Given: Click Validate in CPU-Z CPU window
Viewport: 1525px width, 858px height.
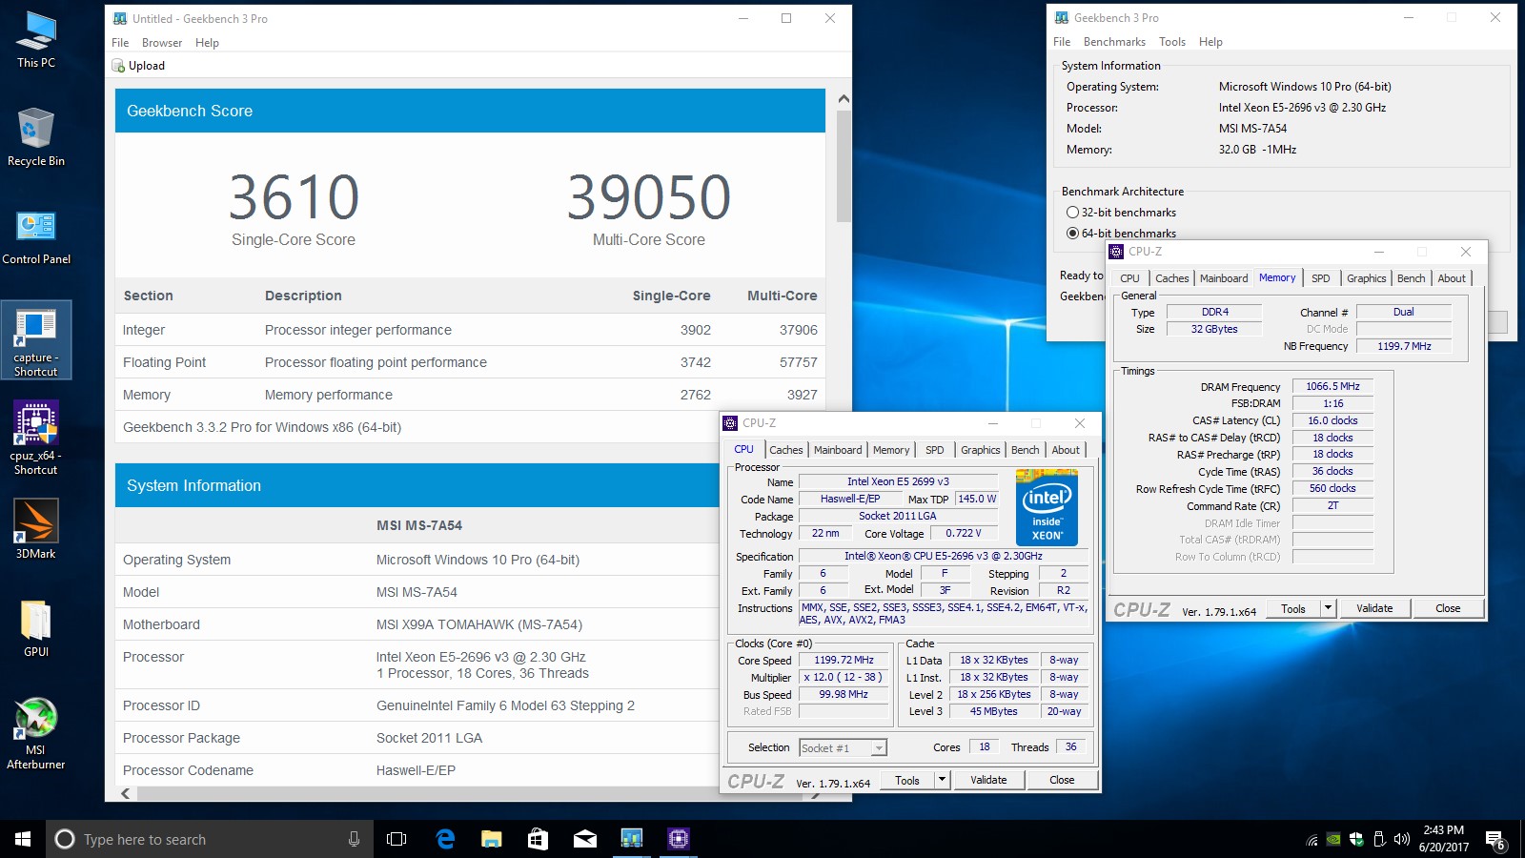Looking at the screenshot, I should [x=988, y=780].
